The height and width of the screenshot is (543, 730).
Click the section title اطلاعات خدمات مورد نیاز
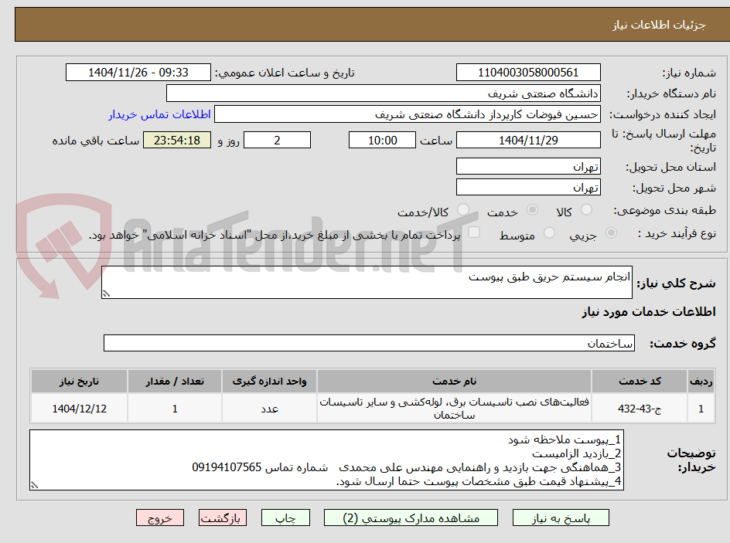[x=649, y=311]
